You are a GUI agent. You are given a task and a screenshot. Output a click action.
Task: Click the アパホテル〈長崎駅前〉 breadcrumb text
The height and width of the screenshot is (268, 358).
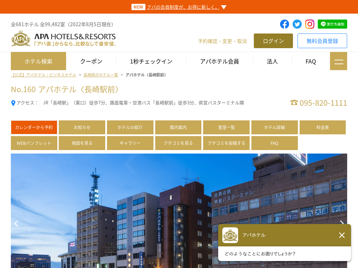(146, 75)
